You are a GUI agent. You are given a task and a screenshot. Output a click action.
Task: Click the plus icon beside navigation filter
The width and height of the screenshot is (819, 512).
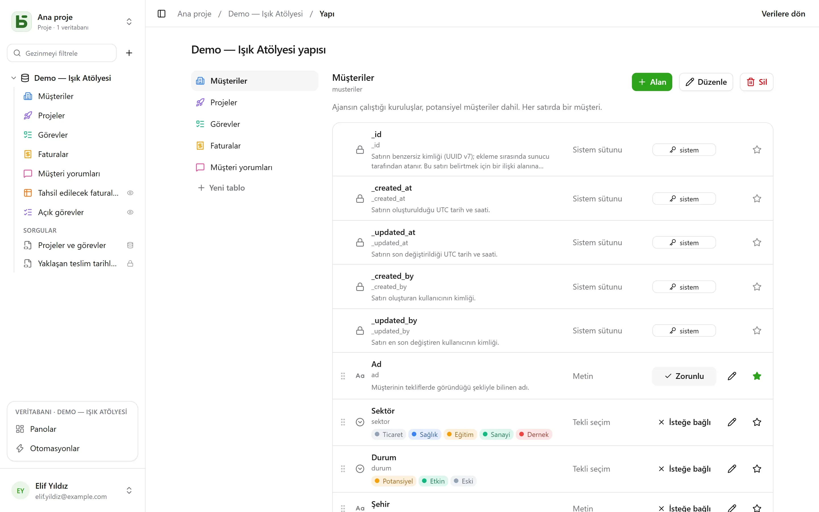click(x=129, y=53)
